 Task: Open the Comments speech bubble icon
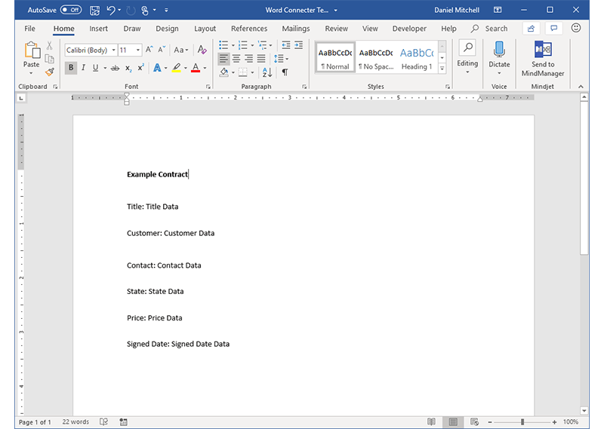pos(554,29)
